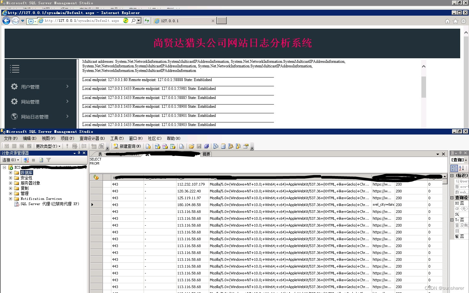Expand the 复制 tree node
469x293 pixels.
10,188
